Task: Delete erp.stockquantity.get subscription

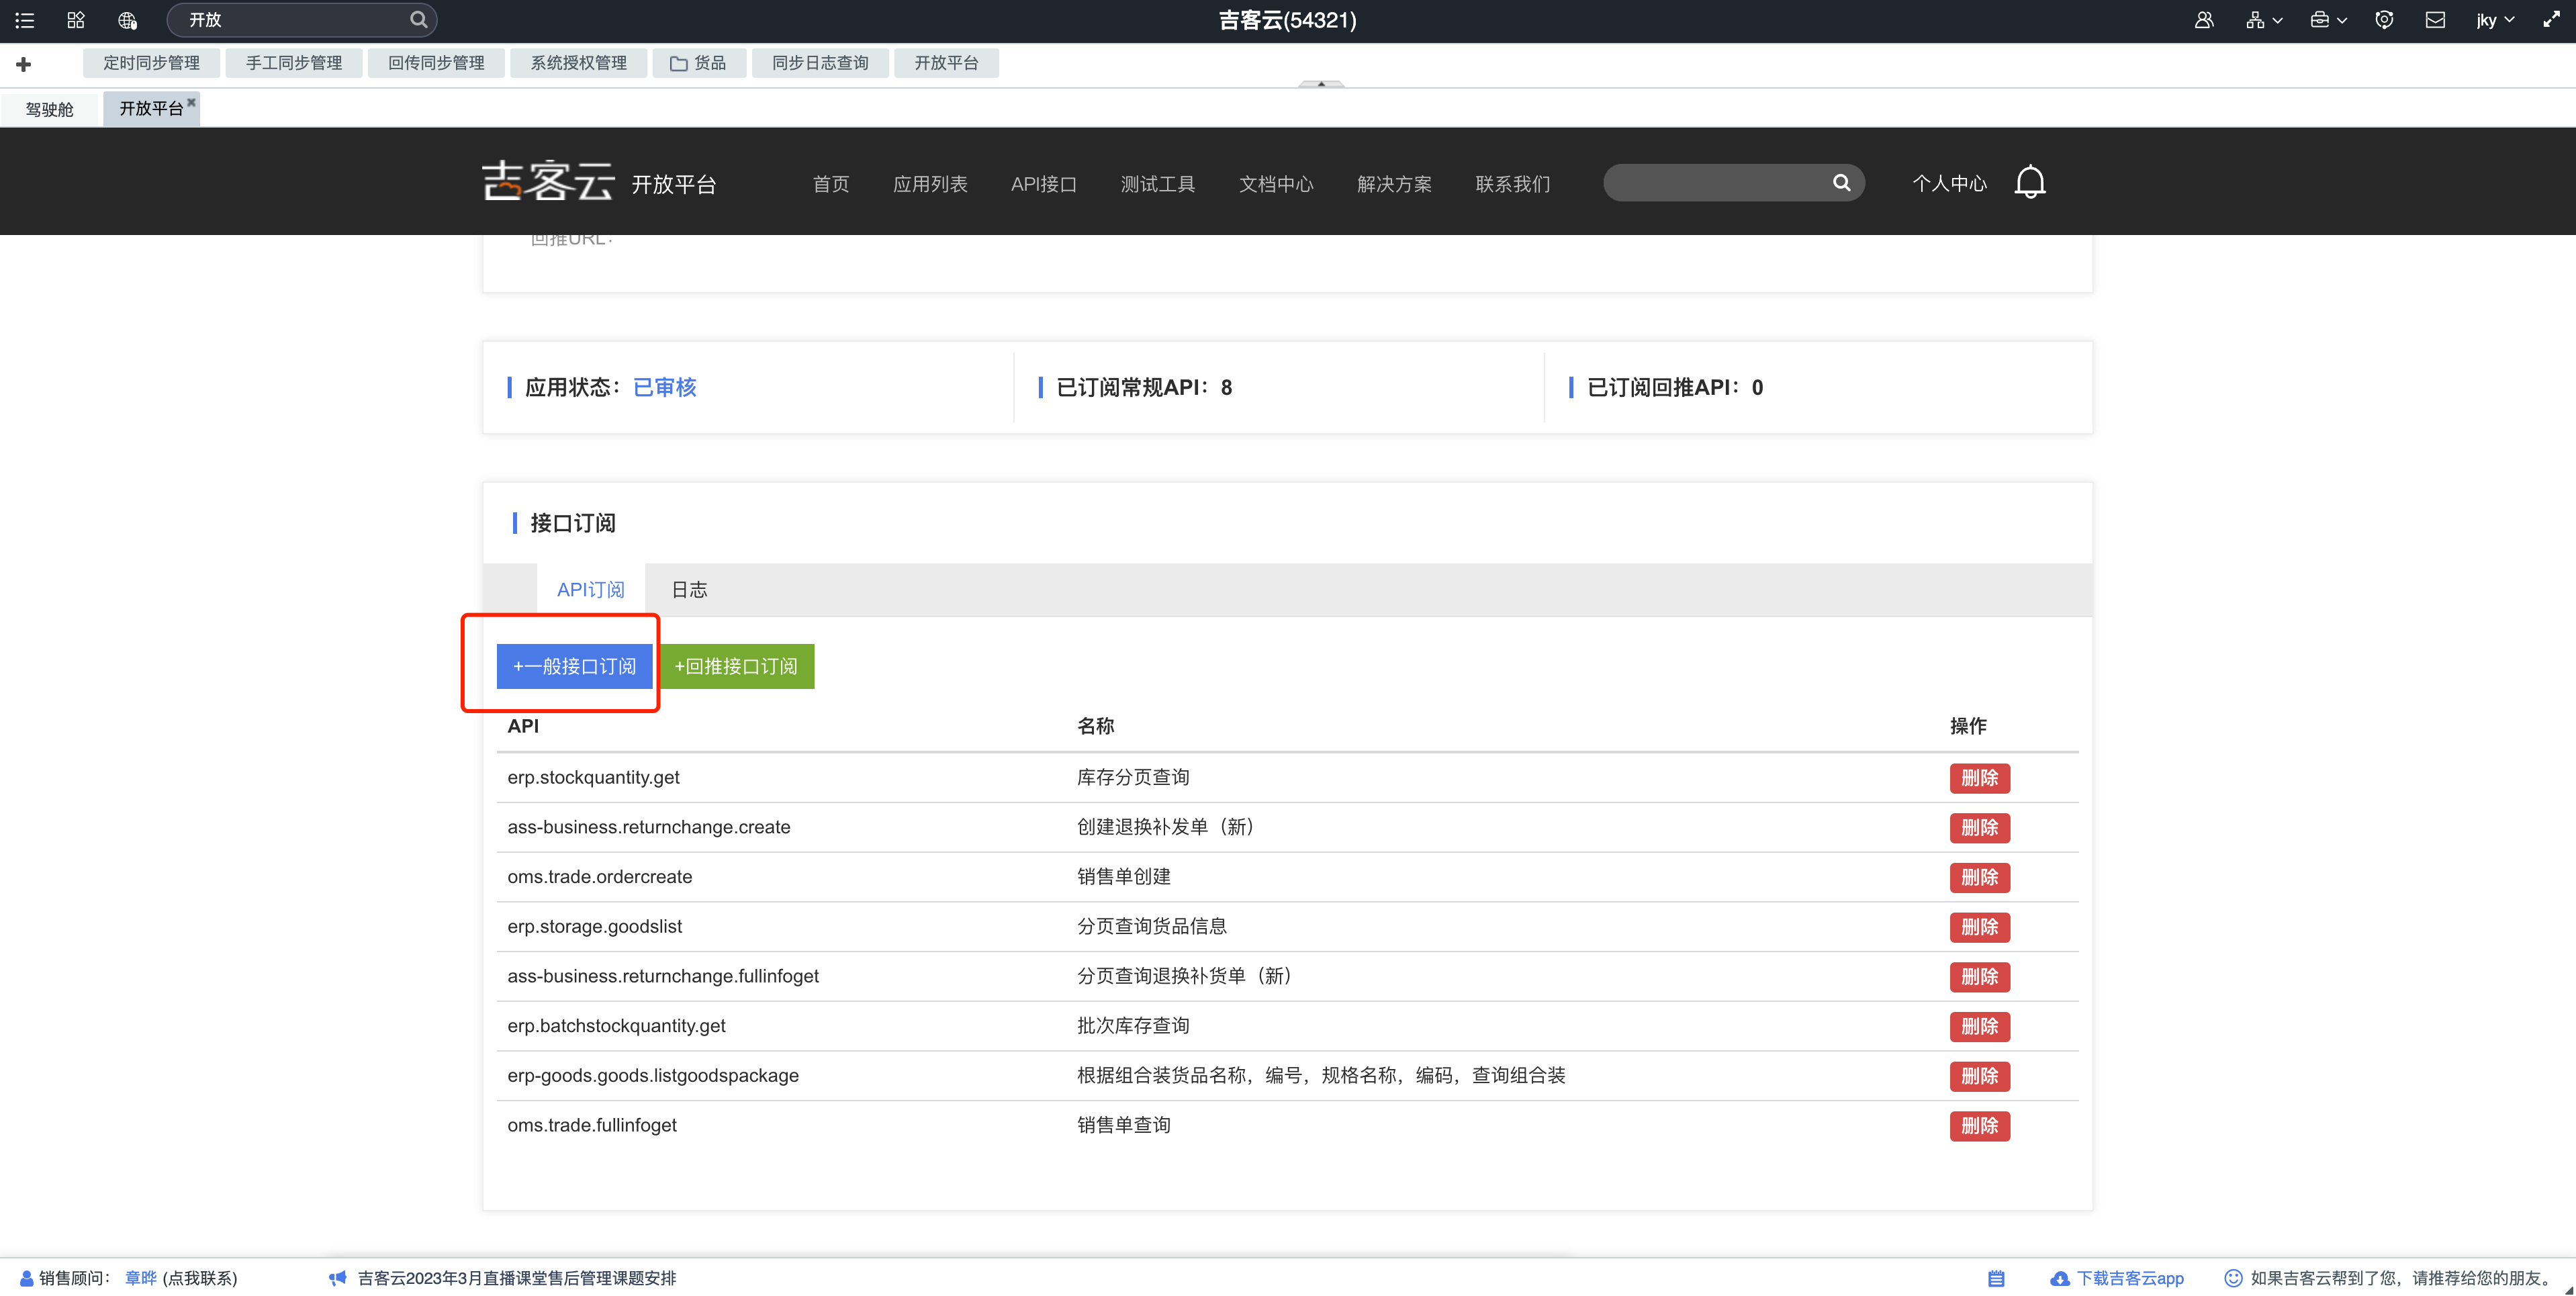Action: click(1980, 778)
